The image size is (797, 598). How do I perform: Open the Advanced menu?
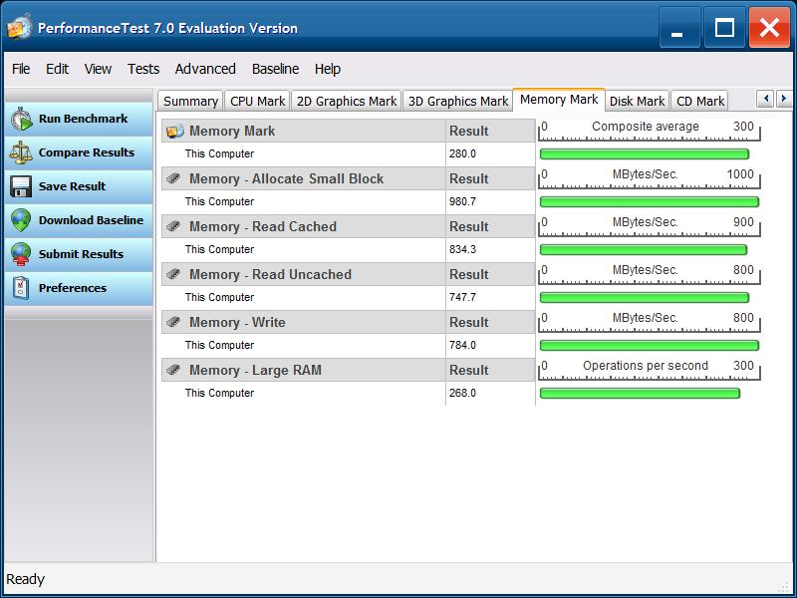(x=205, y=69)
